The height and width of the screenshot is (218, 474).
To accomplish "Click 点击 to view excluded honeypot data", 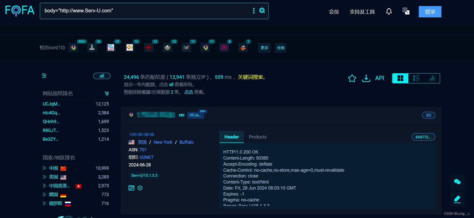I will tap(188, 92).
